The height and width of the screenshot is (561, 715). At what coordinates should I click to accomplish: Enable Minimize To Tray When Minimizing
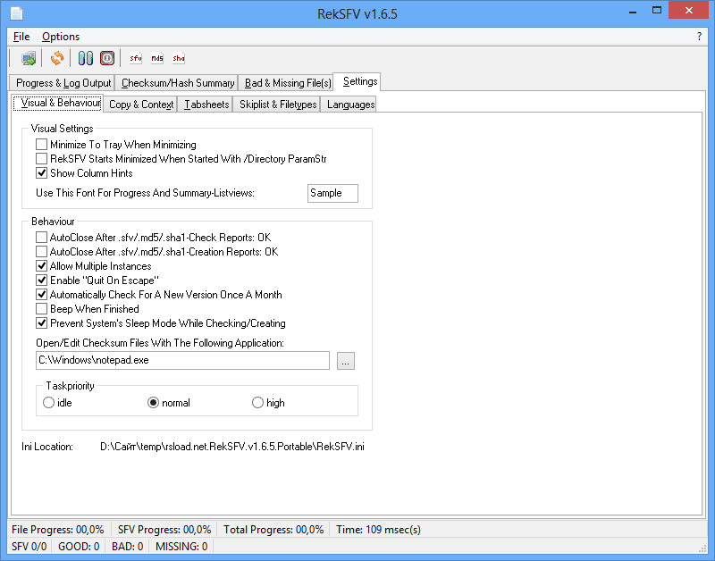coord(41,145)
